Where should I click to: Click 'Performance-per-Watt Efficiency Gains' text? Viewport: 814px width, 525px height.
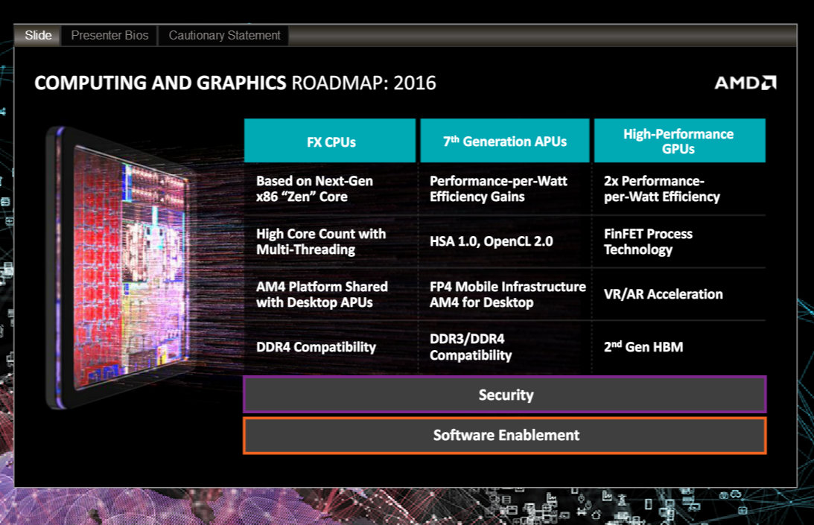(x=498, y=188)
